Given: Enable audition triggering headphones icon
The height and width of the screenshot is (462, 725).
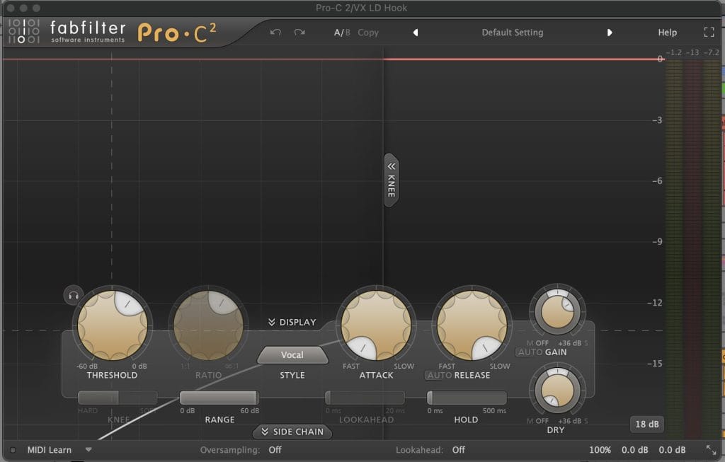Looking at the screenshot, I should [72, 294].
